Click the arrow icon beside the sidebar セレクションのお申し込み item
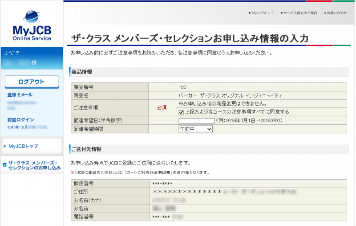This screenshot has width=356, height=226. 4,165
